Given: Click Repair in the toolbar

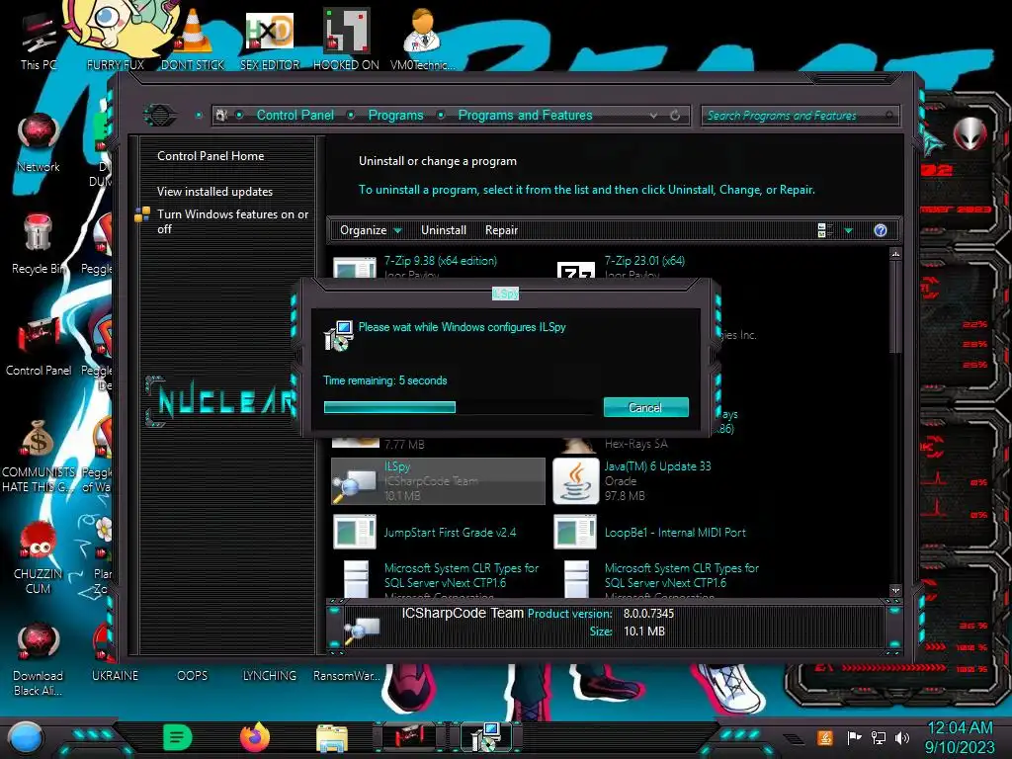Looking at the screenshot, I should 501,230.
